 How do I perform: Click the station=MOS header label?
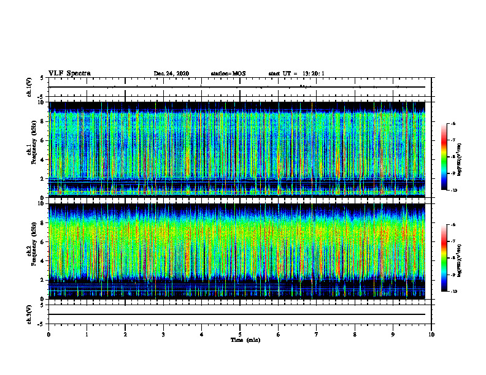[x=228, y=74]
